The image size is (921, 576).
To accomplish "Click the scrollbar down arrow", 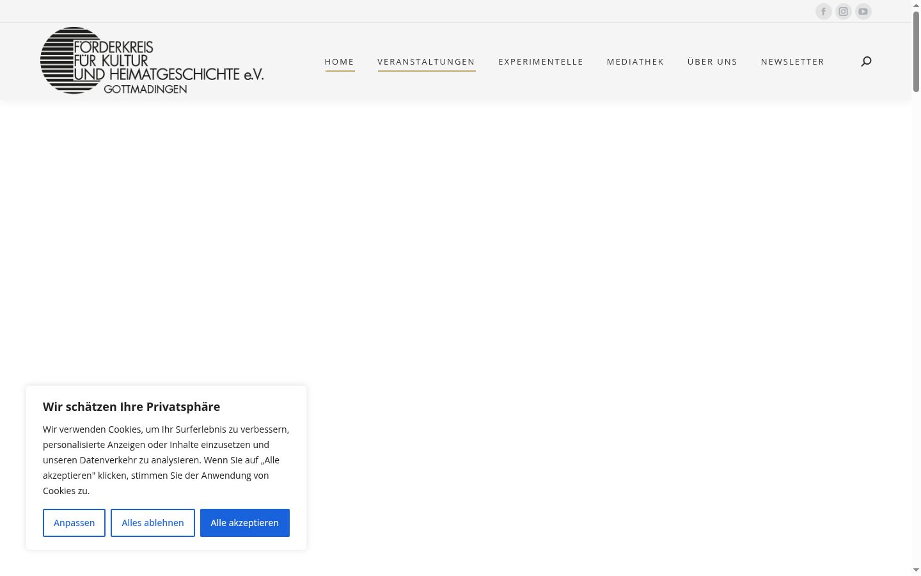I will 916,570.
